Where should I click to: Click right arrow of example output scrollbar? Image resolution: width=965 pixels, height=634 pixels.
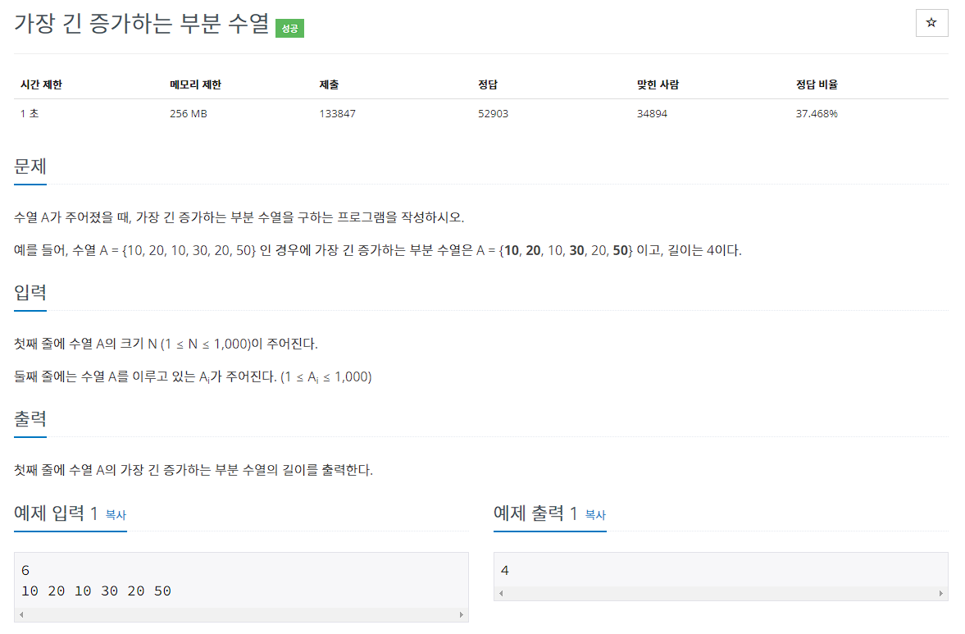(940, 593)
